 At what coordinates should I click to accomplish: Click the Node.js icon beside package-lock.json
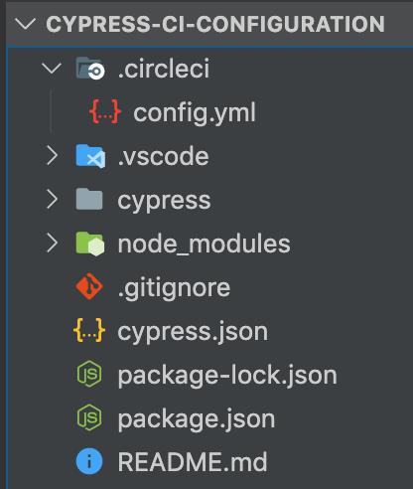click(x=89, y=374)
